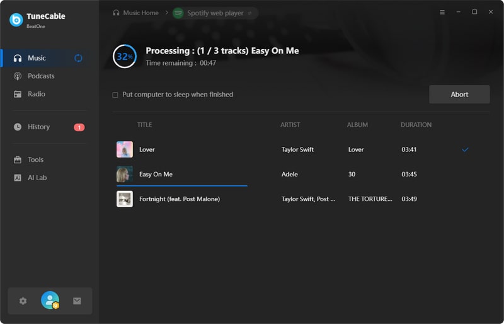Click the Lover track title
Image resolution: width=504 pixels, height=324 pixels.
pos(147,149)
